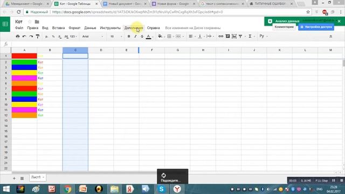Decrease decimal places
The width and height of the screenshot is (345, 194).
pyautogui.click(x=60, y=37)
